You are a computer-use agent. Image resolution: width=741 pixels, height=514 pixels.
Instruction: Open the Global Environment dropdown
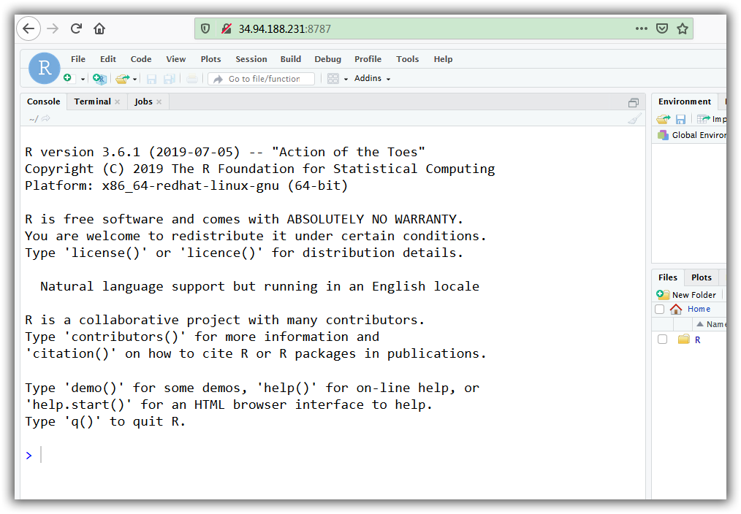(x=691, y=135)
